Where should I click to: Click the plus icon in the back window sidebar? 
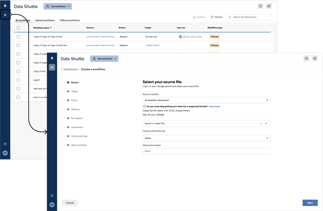(x=5, y=15)
